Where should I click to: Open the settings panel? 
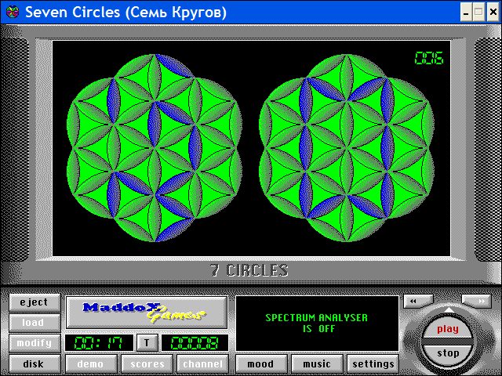pyautogui.click(x=373, y=363)
